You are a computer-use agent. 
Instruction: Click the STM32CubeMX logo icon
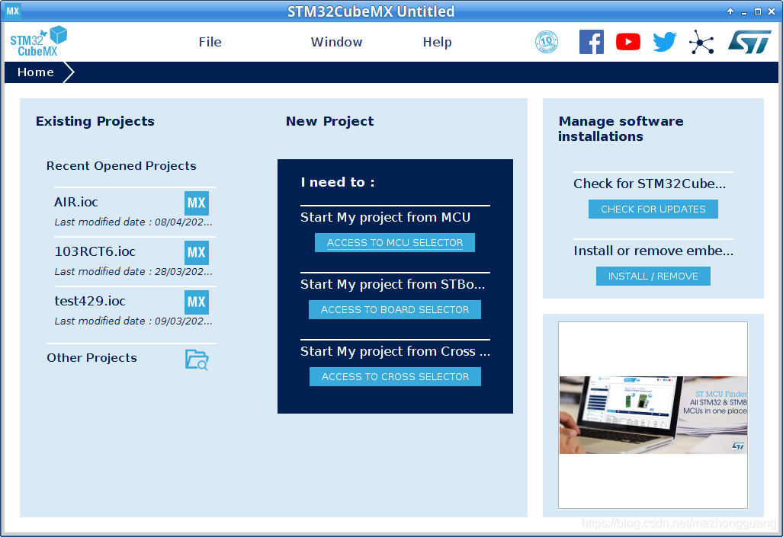click(38, 41)
